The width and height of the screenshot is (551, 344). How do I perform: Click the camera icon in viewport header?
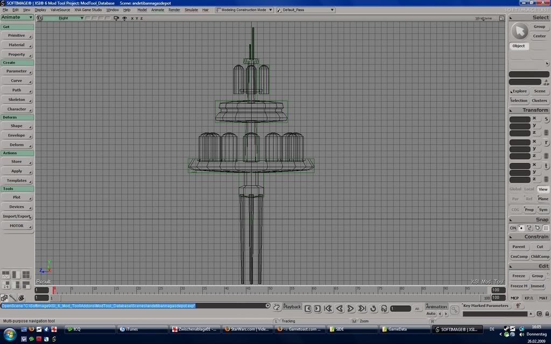click(116, 18)
